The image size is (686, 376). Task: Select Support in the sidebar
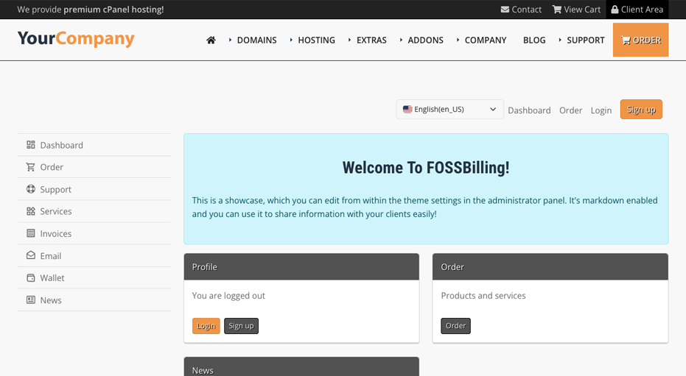[x=94, y=189]
